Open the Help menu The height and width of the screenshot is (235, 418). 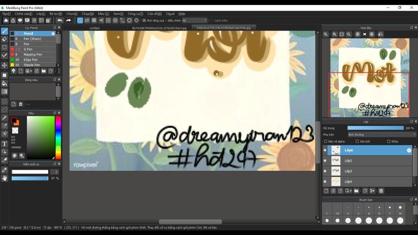182,14
